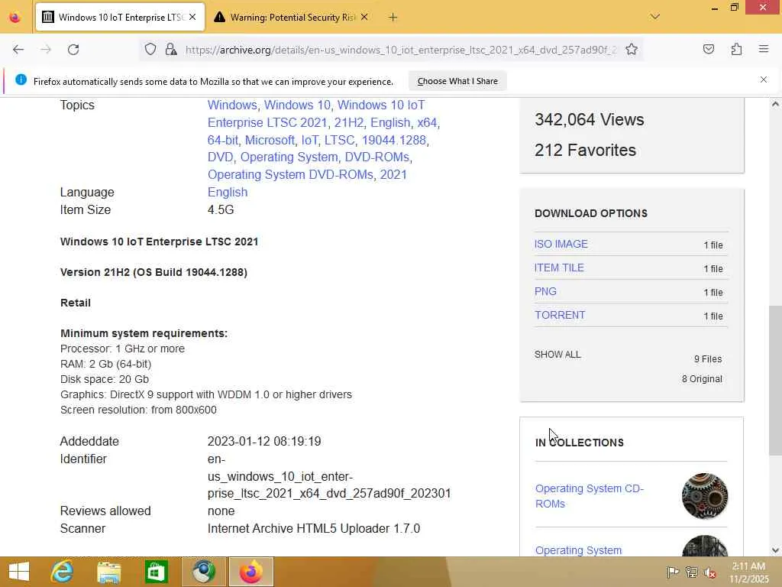The width and height of the screenshot is (782, 587).
Task: Open Action Center flag in tray
Action: tap(672, 572)
